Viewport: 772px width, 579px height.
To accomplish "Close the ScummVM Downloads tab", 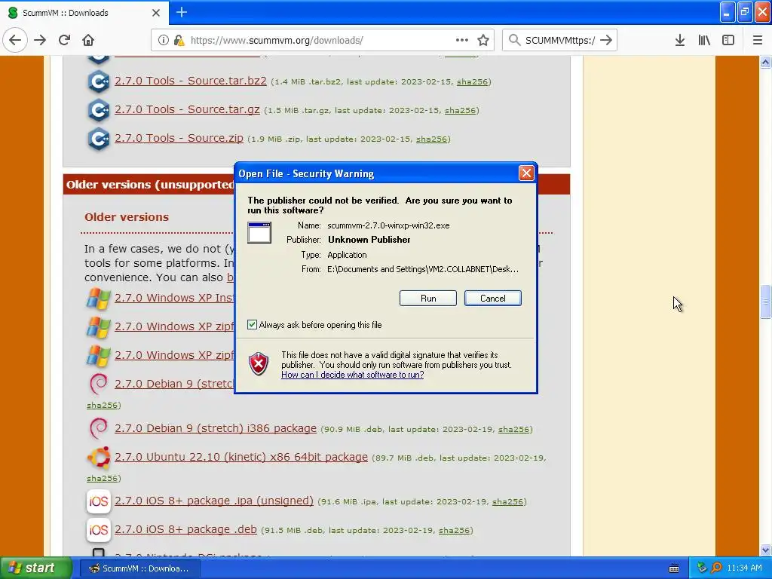I will (156, 13).
